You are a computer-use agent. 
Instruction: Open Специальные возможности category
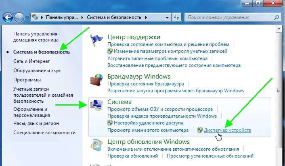tap(44, 133)
